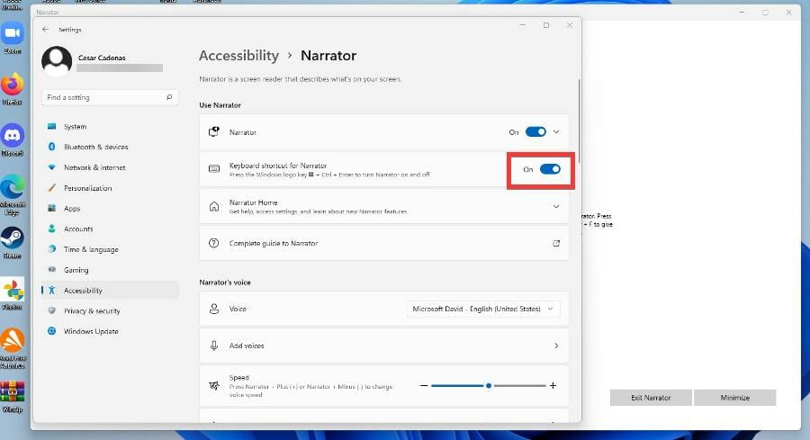This screenshot has height=440, width=810.
Task: Click the Accounts sidebar entry
Action: click(110, 229)
